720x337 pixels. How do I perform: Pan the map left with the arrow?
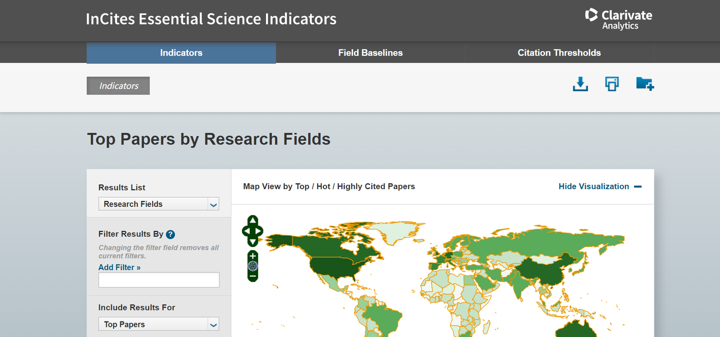click(245, 231)
